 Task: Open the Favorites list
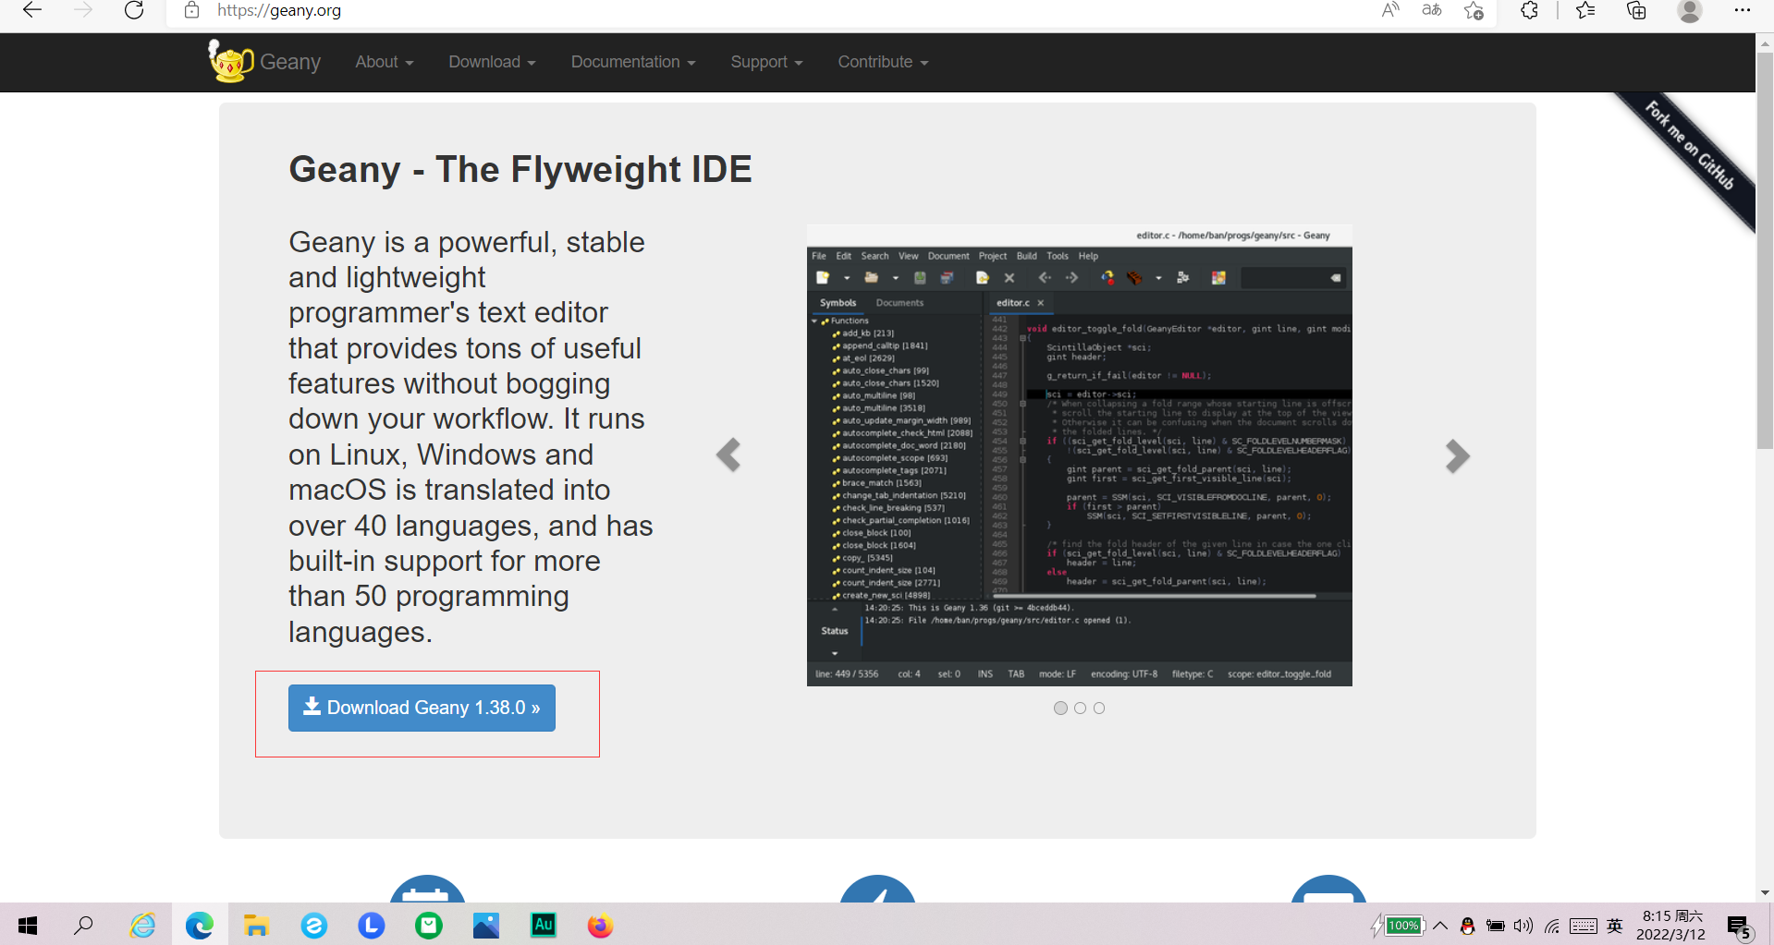1585,10
